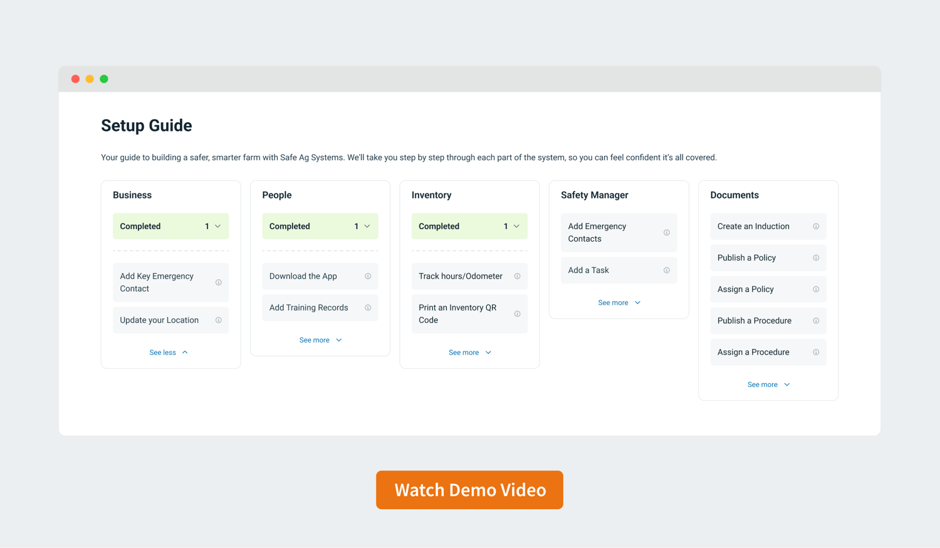Click See more in the Safety Manager card
This screenshot has height=548, width=940.
[619, 302]
